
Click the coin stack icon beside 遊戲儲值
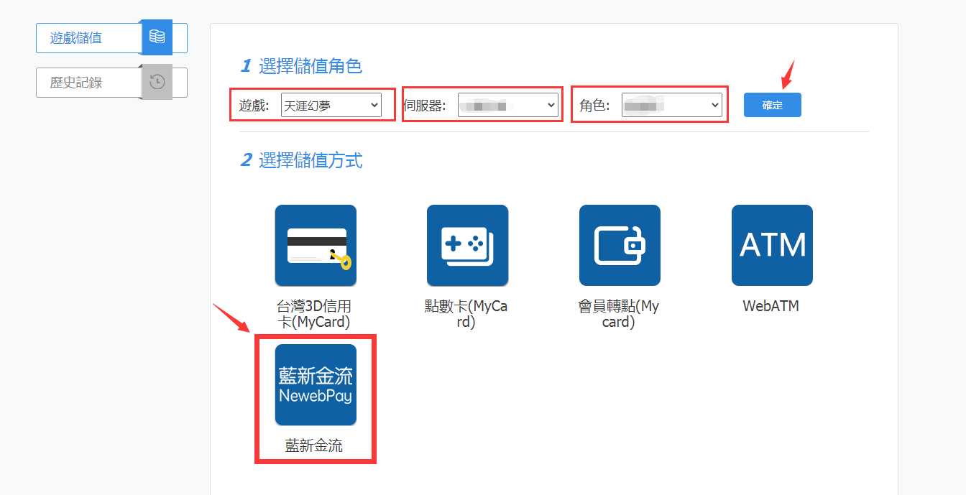click(x=157, y=37)
